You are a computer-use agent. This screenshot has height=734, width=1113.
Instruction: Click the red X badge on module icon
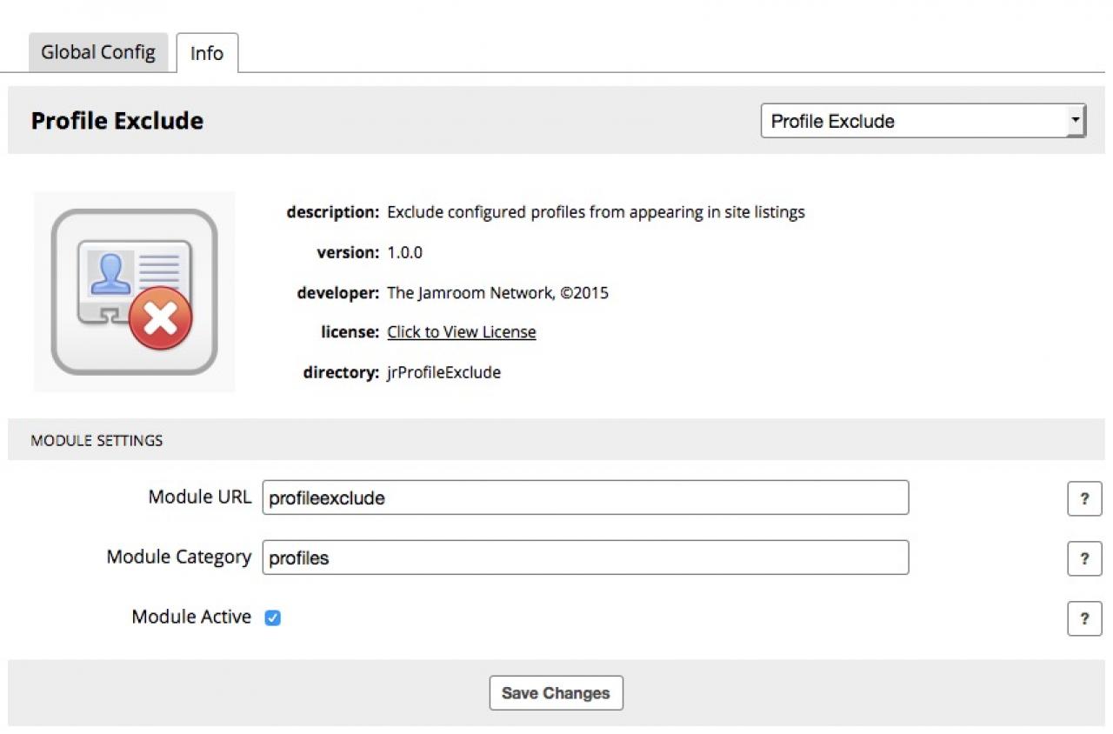coord(161,320)
